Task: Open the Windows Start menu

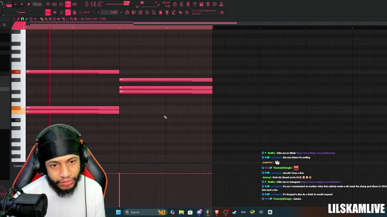Action: (x=119, y=212)
